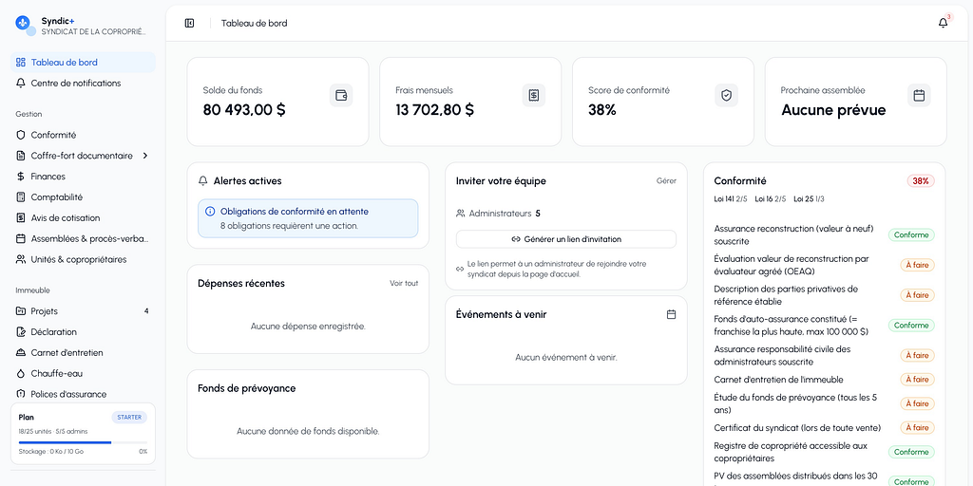Click the 'Loi 141 2/5' text
Screen dimensions: 973x486
coord(731,199)
